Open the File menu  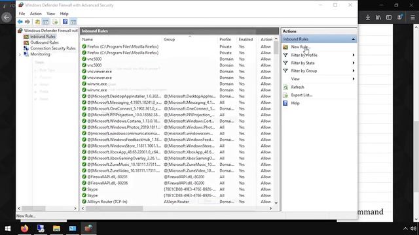pyautogui.click(x=22, y=14)
